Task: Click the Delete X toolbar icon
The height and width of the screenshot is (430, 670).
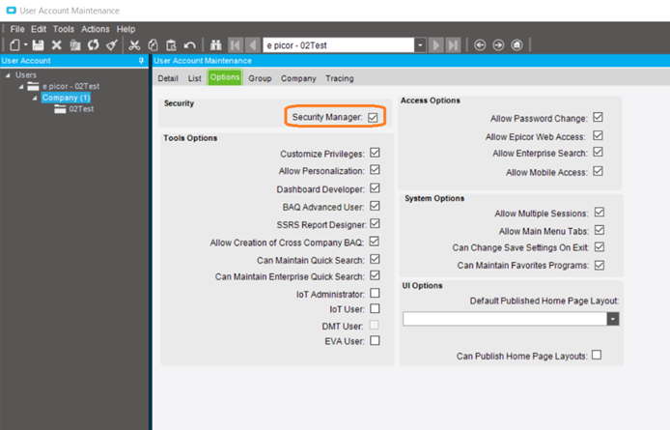Action: pyautogui.click(x=56, y=44)
